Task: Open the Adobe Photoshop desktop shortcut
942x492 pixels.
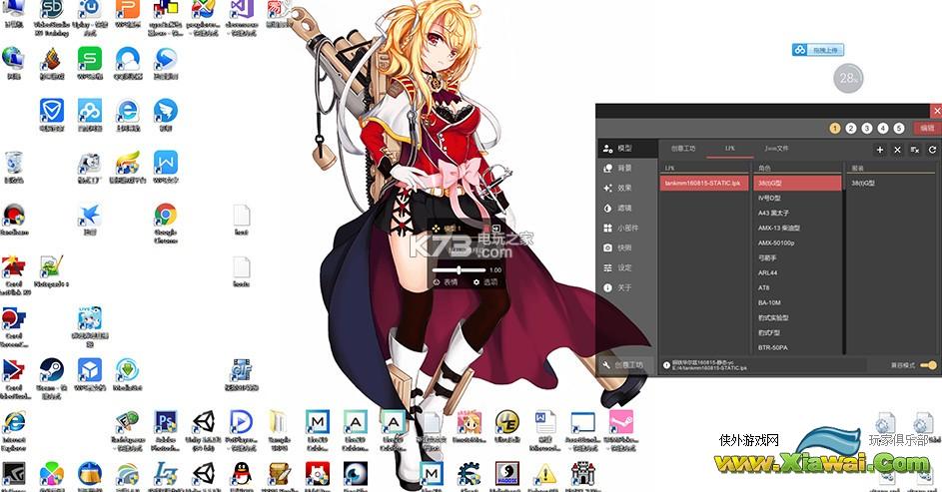Action: [165, 429]
